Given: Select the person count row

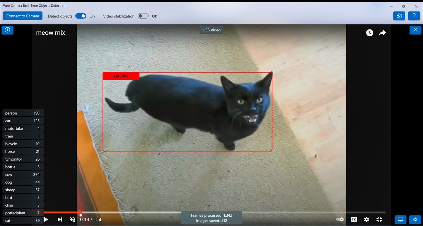Looking at the screenshot, I should [x=23, y=113].
